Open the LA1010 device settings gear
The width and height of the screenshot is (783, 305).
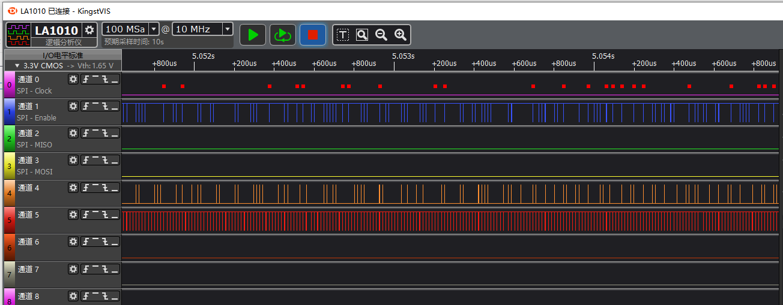coord(89,30)
